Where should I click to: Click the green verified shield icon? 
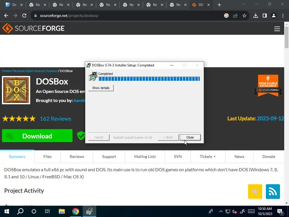[x=81, y=136]
